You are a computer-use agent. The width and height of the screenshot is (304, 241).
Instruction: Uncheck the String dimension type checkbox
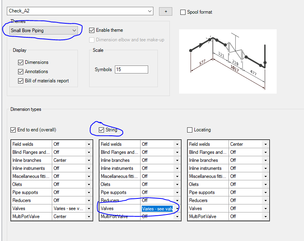[x=102, y=130]
